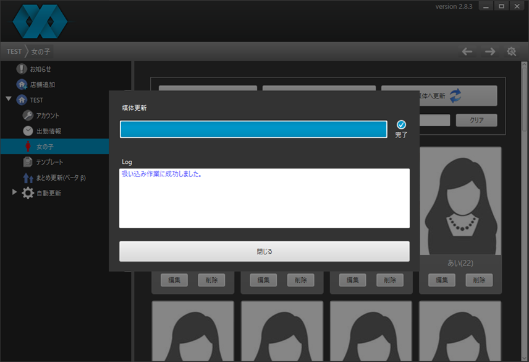Click the search field left of クリア
This screenshot has height=362, width=529.
(434, 120)
